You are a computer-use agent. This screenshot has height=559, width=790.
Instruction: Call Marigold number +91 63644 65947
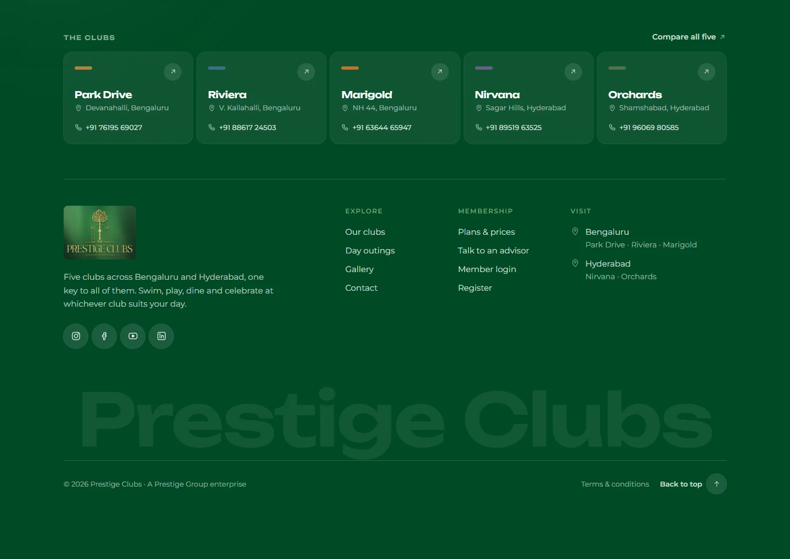point(382,127)
